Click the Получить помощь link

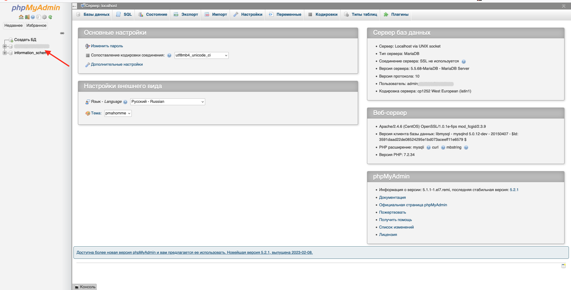tap(396, 220)
